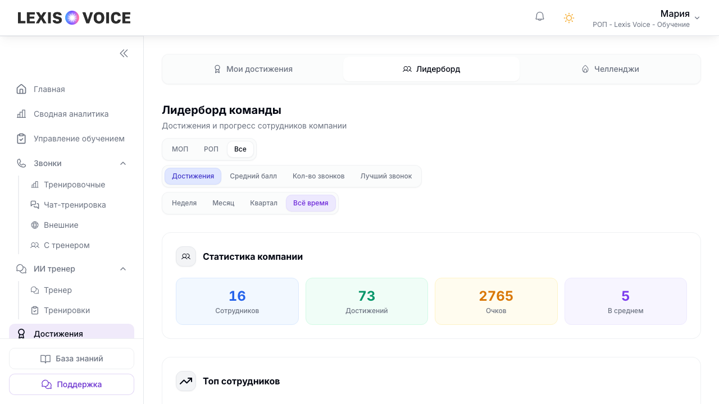Click the Звонки sidebar label
Viewport: 719px width, 404px height.
coord(48,163)
